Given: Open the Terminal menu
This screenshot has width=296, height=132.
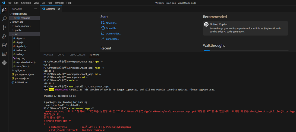Looking at the screenshot, I should pyautogui.click(x=59, y=3).
